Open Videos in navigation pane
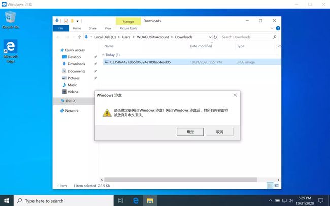The width and height of the screenshot is (330, 206). coord(70,92)
